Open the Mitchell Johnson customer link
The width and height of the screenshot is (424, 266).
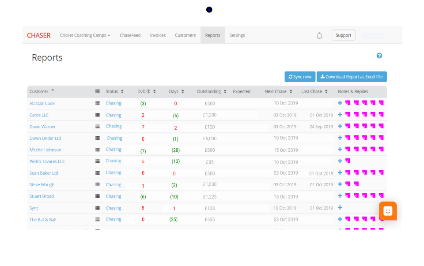click(x=45, y=150)
